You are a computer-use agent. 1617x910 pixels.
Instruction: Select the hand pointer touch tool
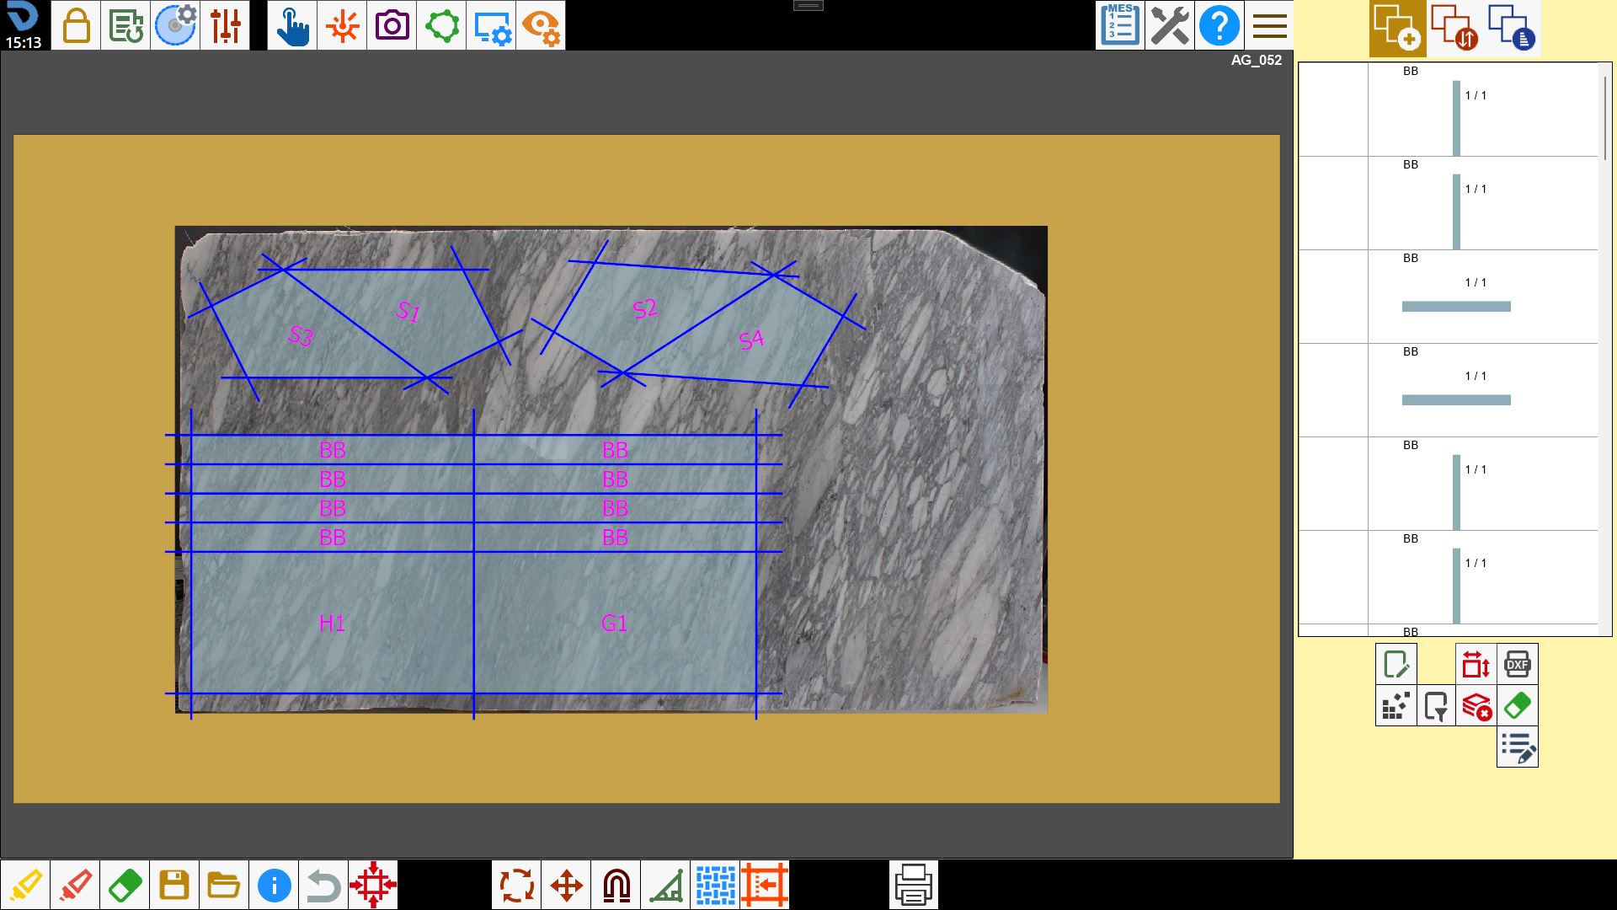[292, 25]
